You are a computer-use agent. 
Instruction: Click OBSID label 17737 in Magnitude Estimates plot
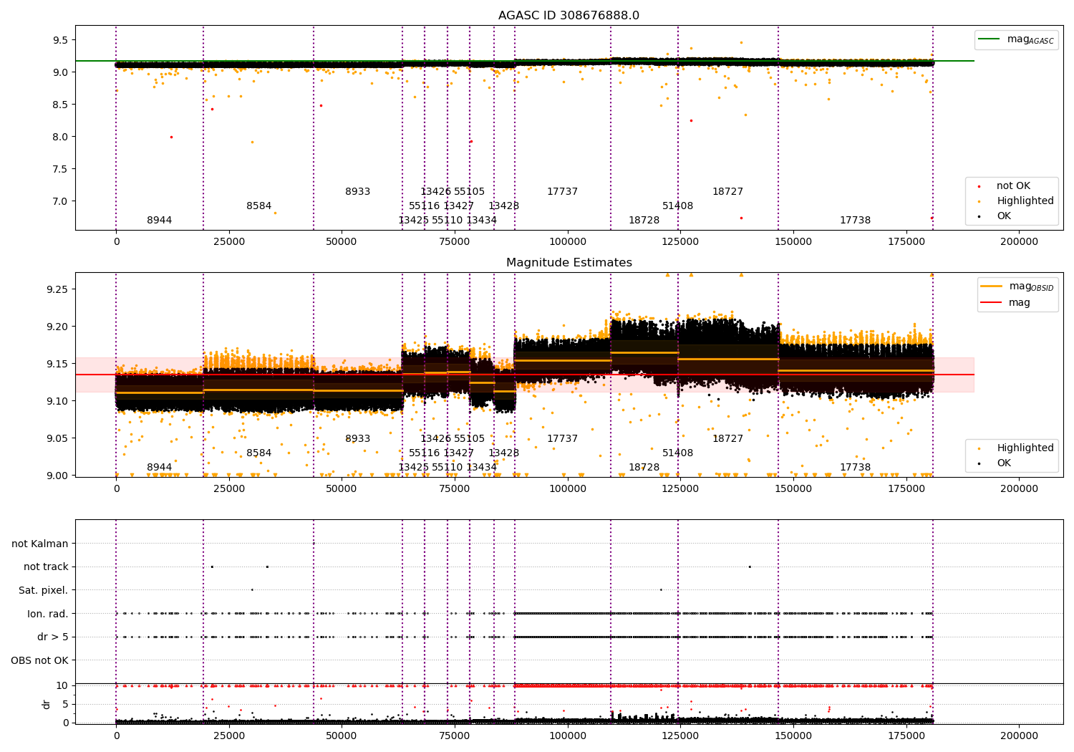[562, 439]
